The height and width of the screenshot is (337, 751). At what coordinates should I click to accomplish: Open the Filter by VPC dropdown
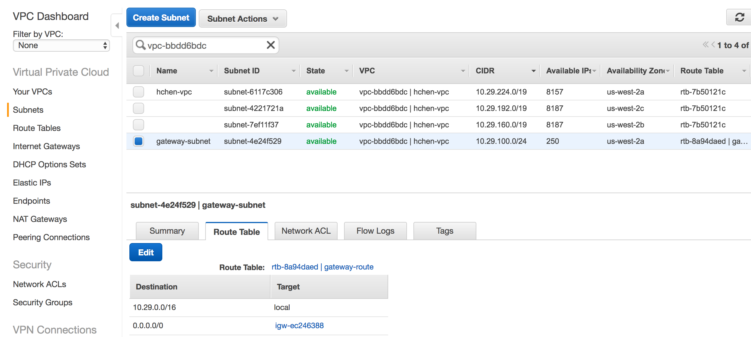(61, 46)
